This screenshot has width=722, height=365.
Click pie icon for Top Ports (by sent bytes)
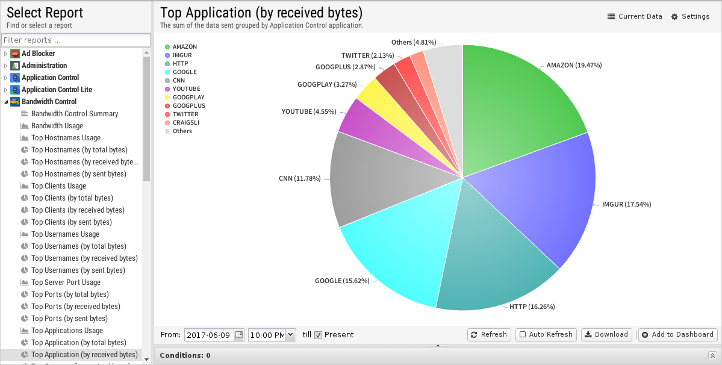[25, 319]
